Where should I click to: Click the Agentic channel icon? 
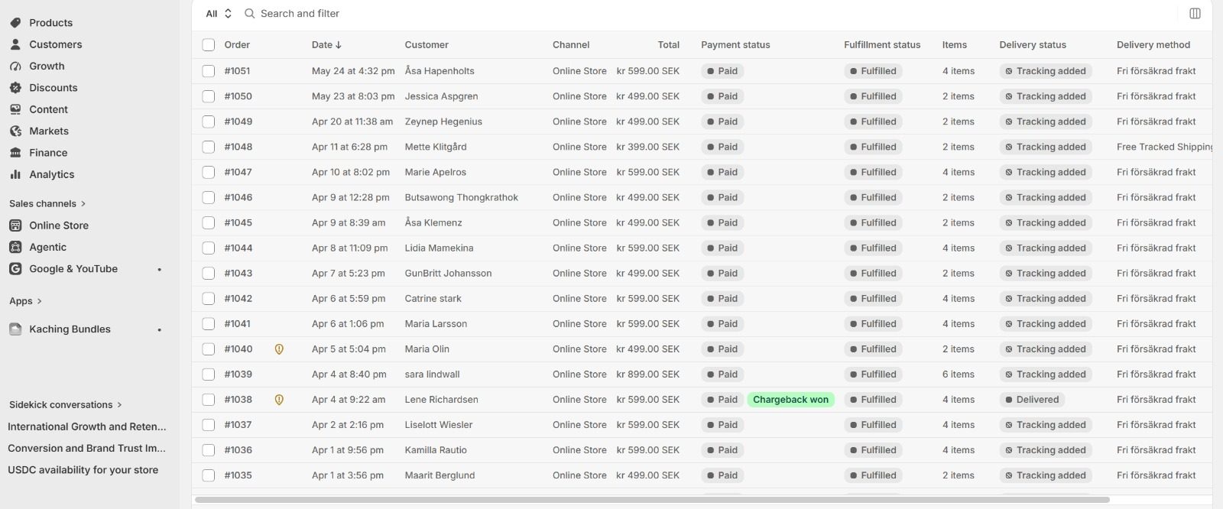tap(15, 247)
